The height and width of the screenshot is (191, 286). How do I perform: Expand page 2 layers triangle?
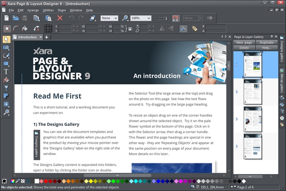pyautogui.click(x=237, y=92)
